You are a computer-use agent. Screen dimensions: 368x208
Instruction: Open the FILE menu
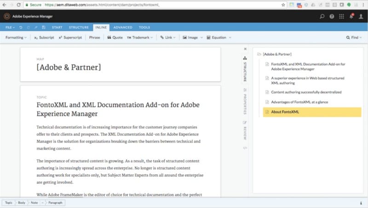click(x=10, y=27)
